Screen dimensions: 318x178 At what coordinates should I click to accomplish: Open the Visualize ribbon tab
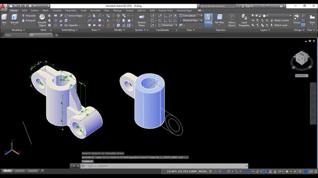click(57, 10)
